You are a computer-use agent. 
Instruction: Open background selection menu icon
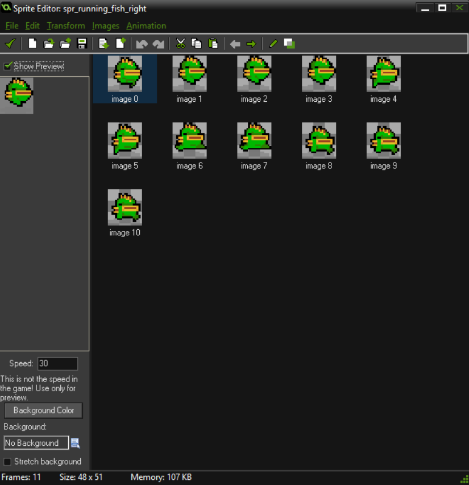(75, 443)
